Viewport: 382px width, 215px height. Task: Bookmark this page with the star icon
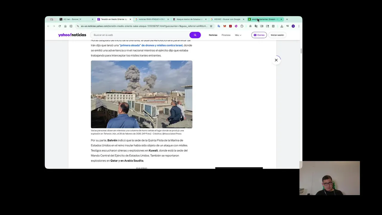point(211,26)
